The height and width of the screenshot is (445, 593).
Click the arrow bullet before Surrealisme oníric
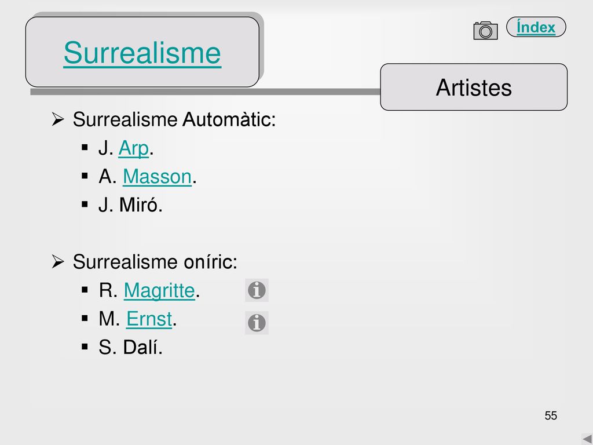click(58, 261)
